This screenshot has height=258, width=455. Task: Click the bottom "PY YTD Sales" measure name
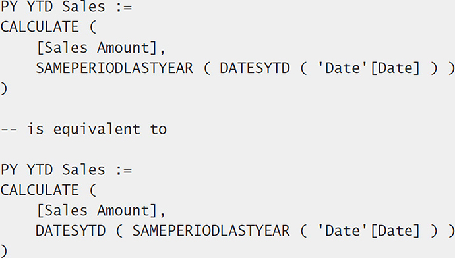[53, 170]
